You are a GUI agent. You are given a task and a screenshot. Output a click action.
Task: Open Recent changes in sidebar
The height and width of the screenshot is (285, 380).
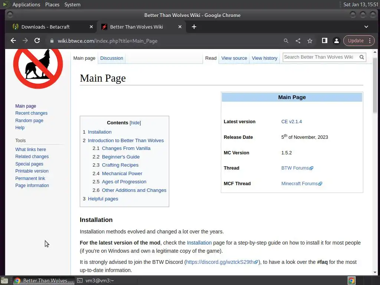pyautogui.click(x=31, y=113)
